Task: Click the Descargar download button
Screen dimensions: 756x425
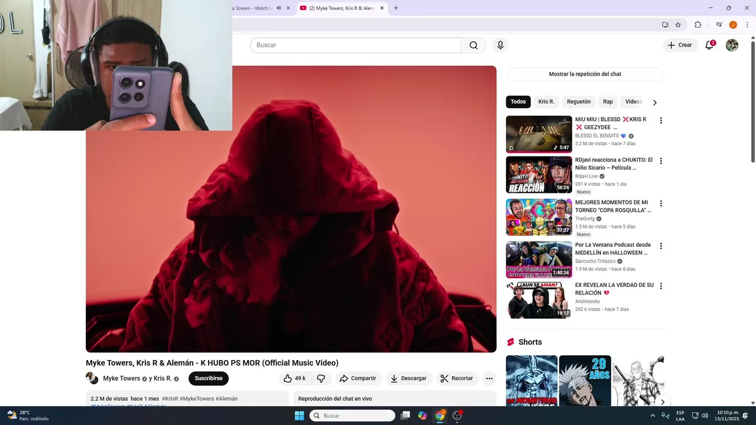Action: (x=408, y=378)
